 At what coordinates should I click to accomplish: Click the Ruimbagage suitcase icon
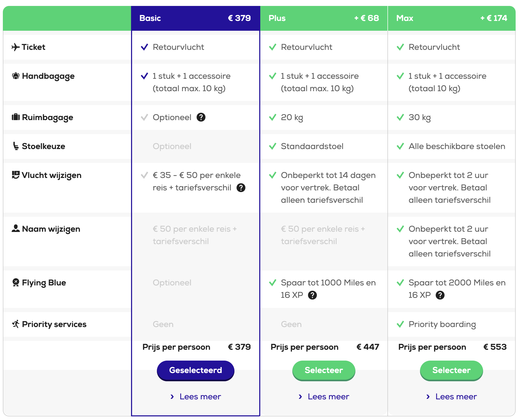[x=16, y=117]
